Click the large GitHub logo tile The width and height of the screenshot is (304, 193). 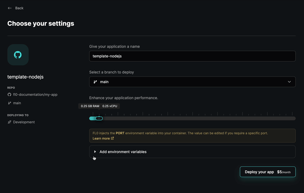point(18,55)
